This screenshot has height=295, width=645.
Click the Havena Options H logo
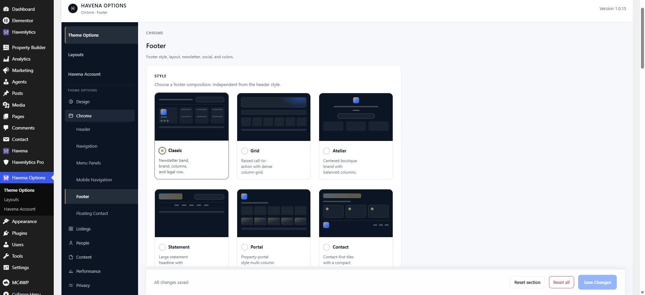73,8
